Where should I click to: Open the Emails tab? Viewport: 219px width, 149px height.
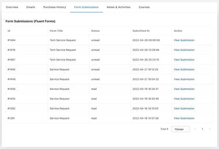coord(31,7)
